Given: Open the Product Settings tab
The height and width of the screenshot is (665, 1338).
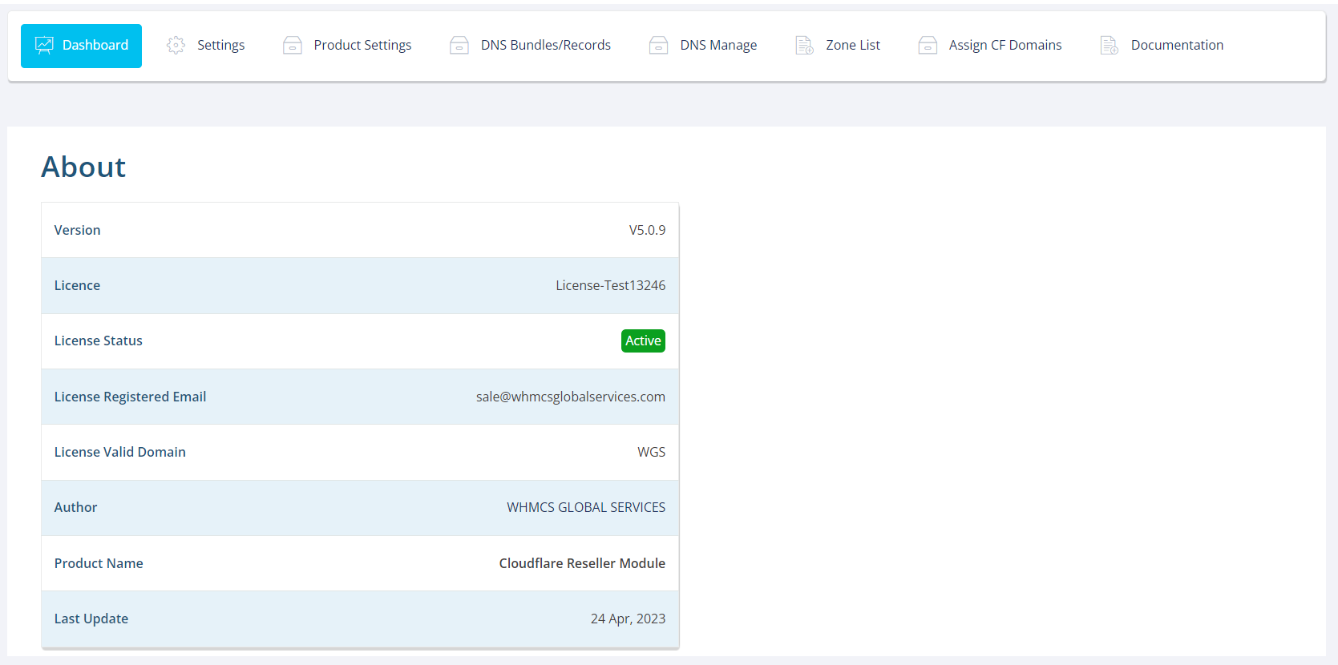Looking at the screenshot, I should (347, 46).
